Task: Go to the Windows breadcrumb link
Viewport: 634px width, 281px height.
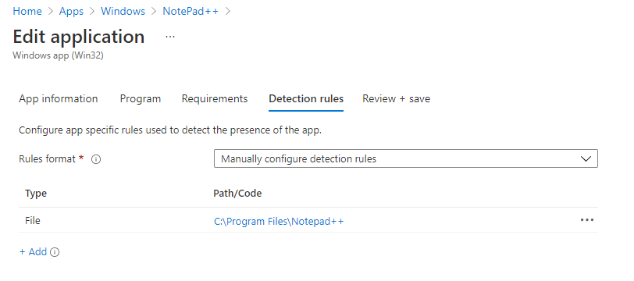Action: (123, 11)
